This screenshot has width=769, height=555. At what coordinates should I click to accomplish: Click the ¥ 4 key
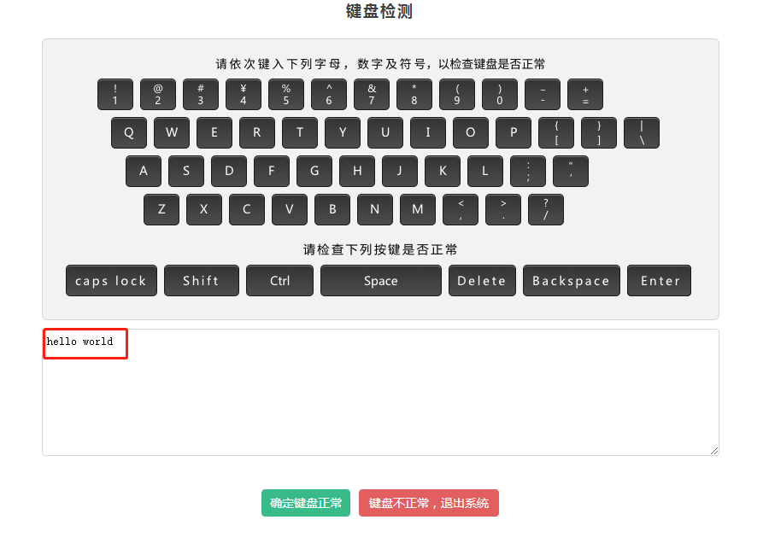point(244,94)
